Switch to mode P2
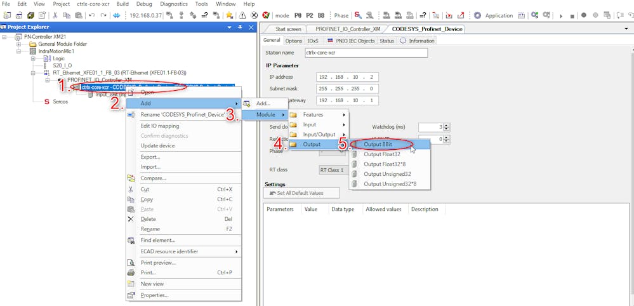The image size is (634, 306). [309, 15]
